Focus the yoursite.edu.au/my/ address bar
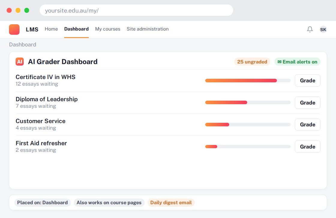The width and height of the screenshot is (336, 218). click(136, 10)
